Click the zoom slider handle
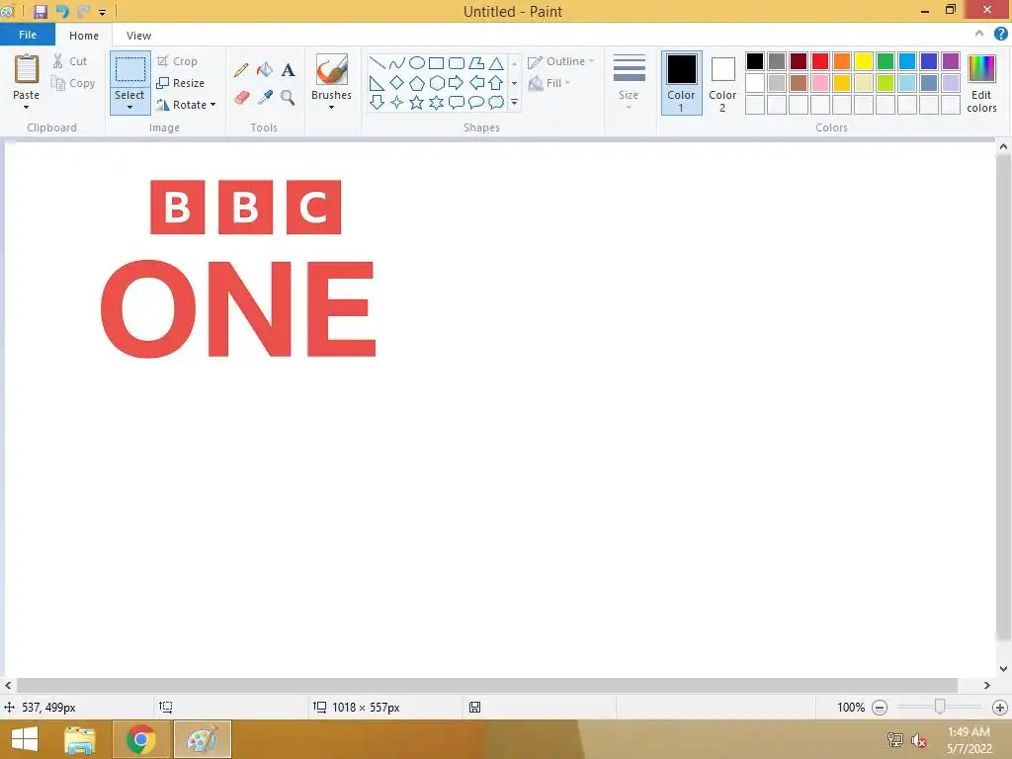Screen dimensions: 1012x759 (940, 708)
